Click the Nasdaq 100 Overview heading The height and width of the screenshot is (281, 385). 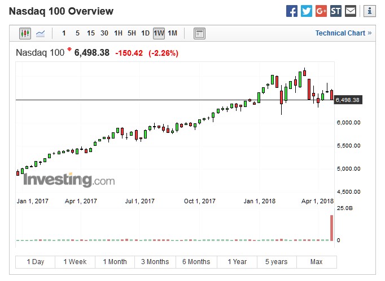click(61, 11)
